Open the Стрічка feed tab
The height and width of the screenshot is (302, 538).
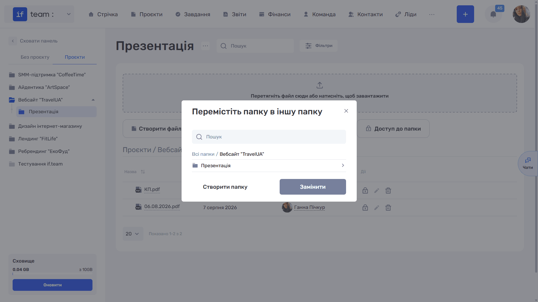point(103,14)
